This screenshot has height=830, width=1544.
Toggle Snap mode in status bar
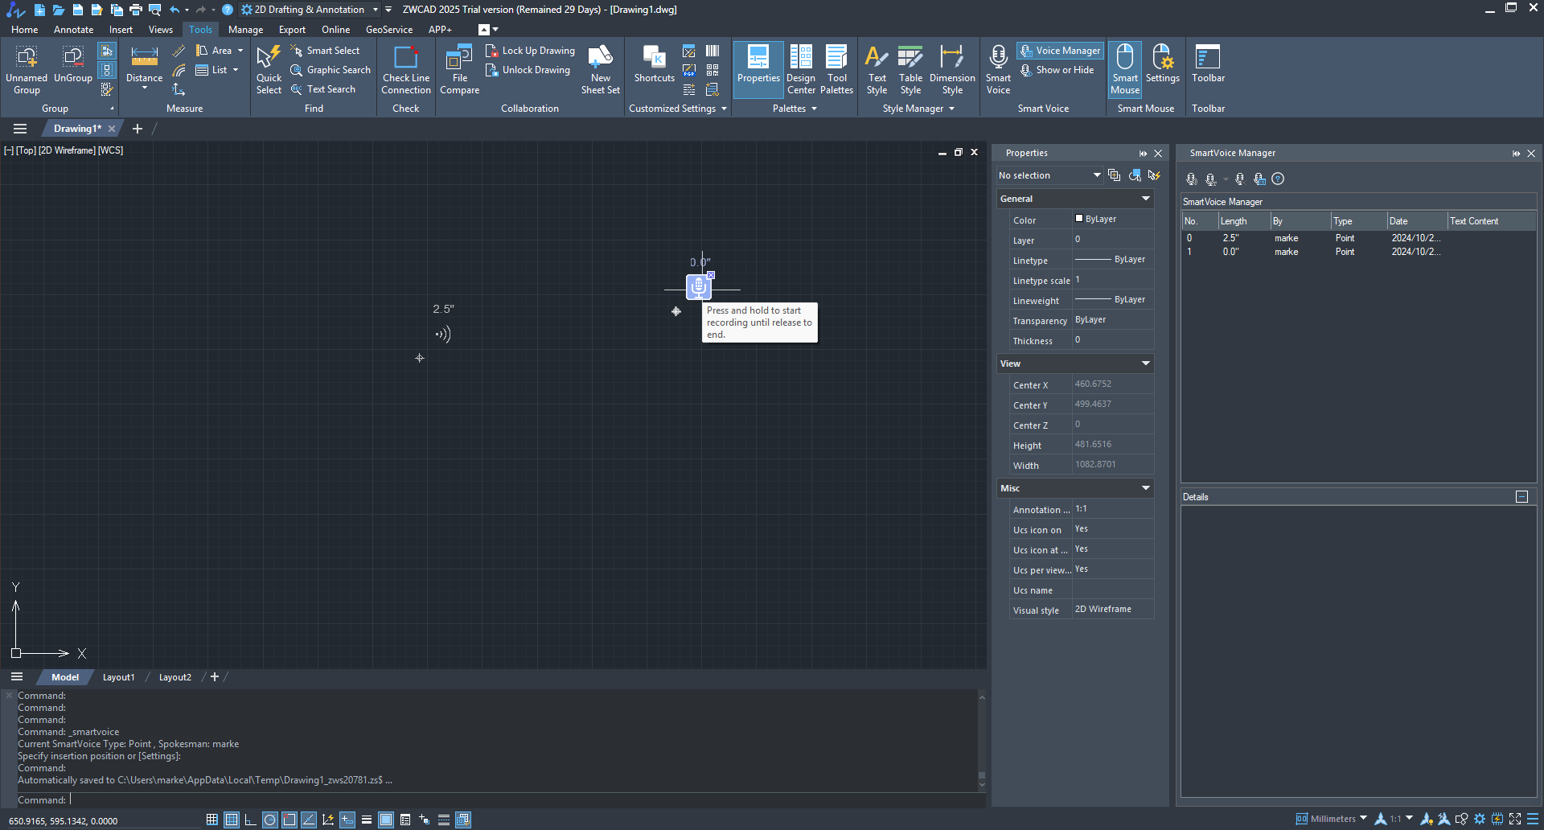point(212,820)
